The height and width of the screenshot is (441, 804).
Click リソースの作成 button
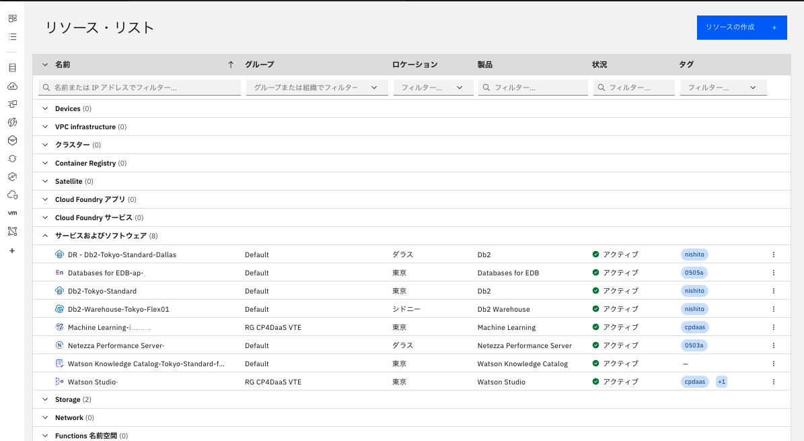tap(741, 27)
